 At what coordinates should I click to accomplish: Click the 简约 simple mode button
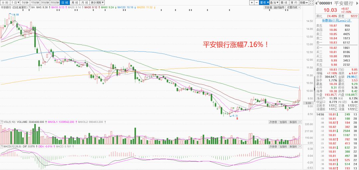pos(294,3)
